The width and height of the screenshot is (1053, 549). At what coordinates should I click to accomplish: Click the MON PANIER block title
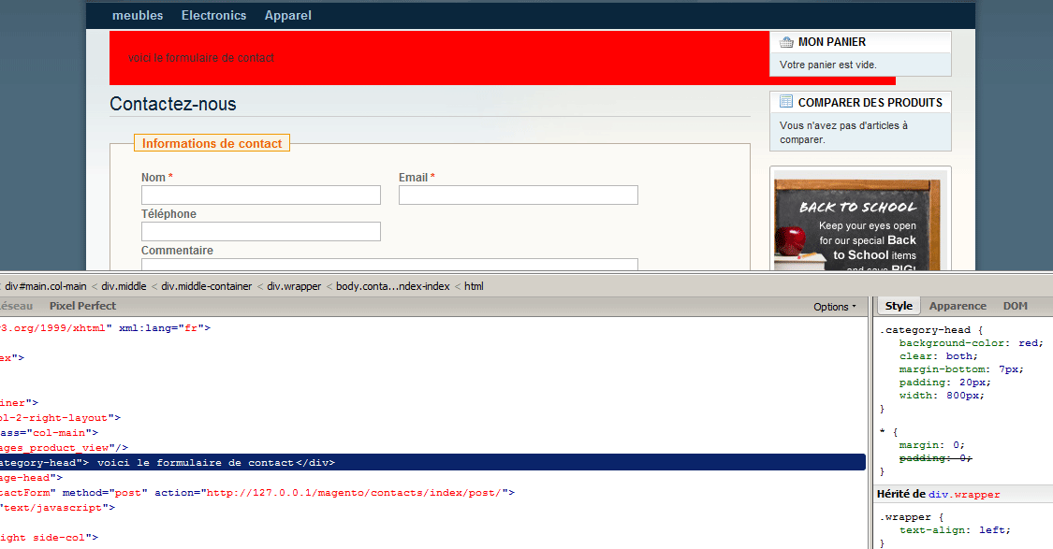coord(832,42)
